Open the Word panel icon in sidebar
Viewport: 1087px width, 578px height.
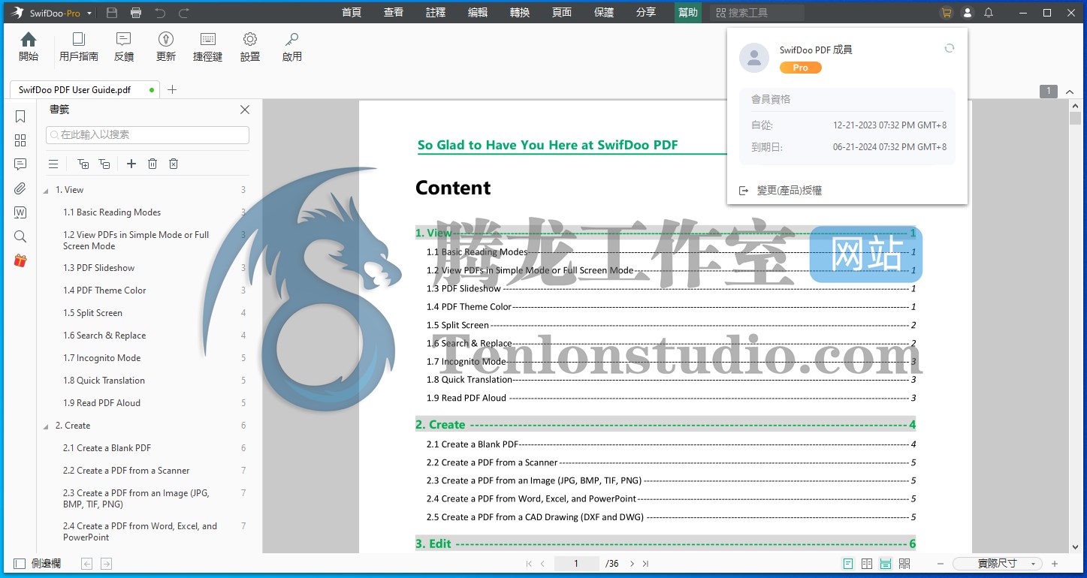coord(20,212)
